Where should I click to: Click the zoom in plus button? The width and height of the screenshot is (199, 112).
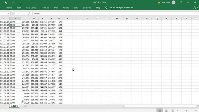pyautogui.click(x=196, y=111)
